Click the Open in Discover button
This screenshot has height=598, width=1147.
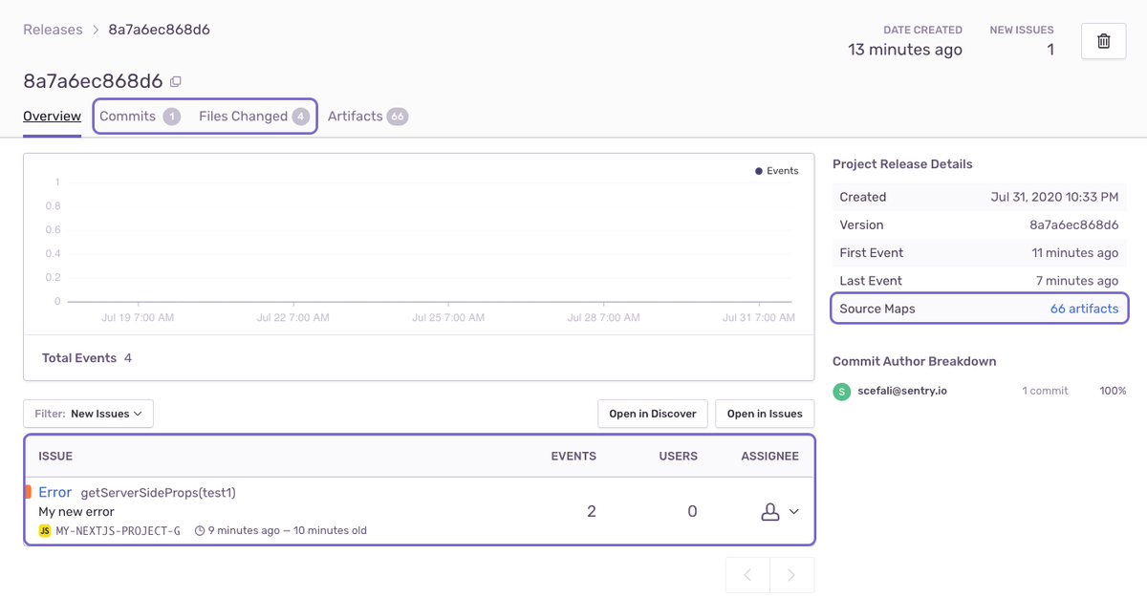pyautogui.click(x=653, y=414)
